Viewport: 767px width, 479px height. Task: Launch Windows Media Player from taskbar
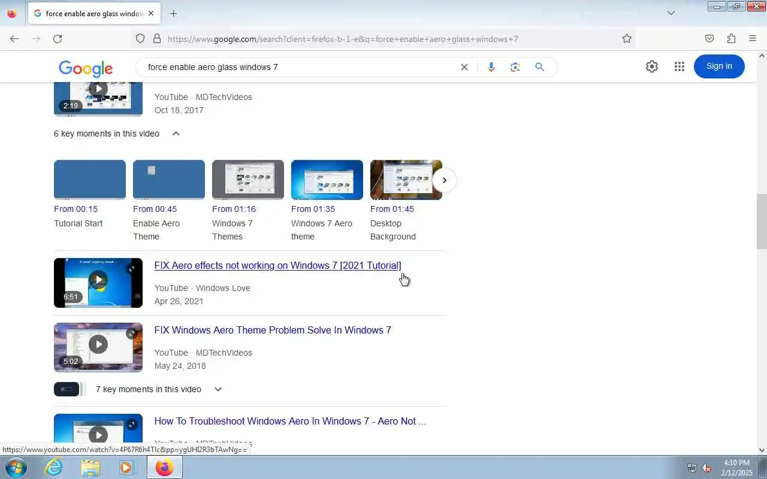click(x=127, y=467)
